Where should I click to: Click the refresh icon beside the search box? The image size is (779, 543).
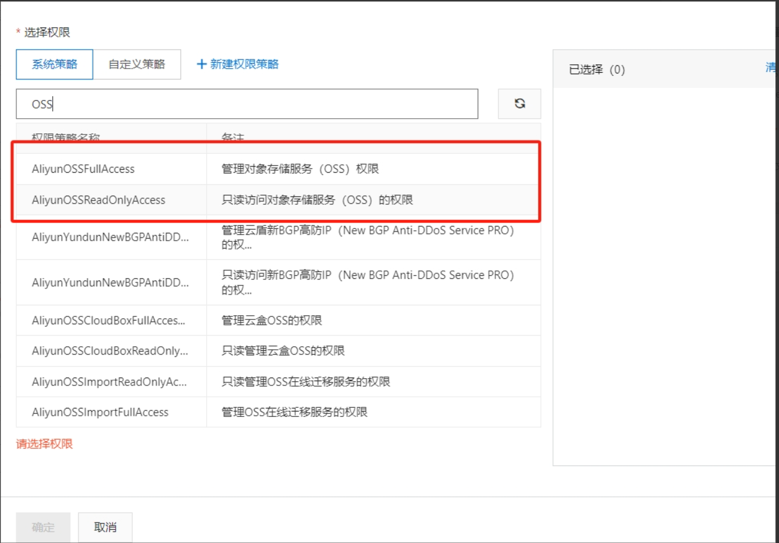(520, 104)
